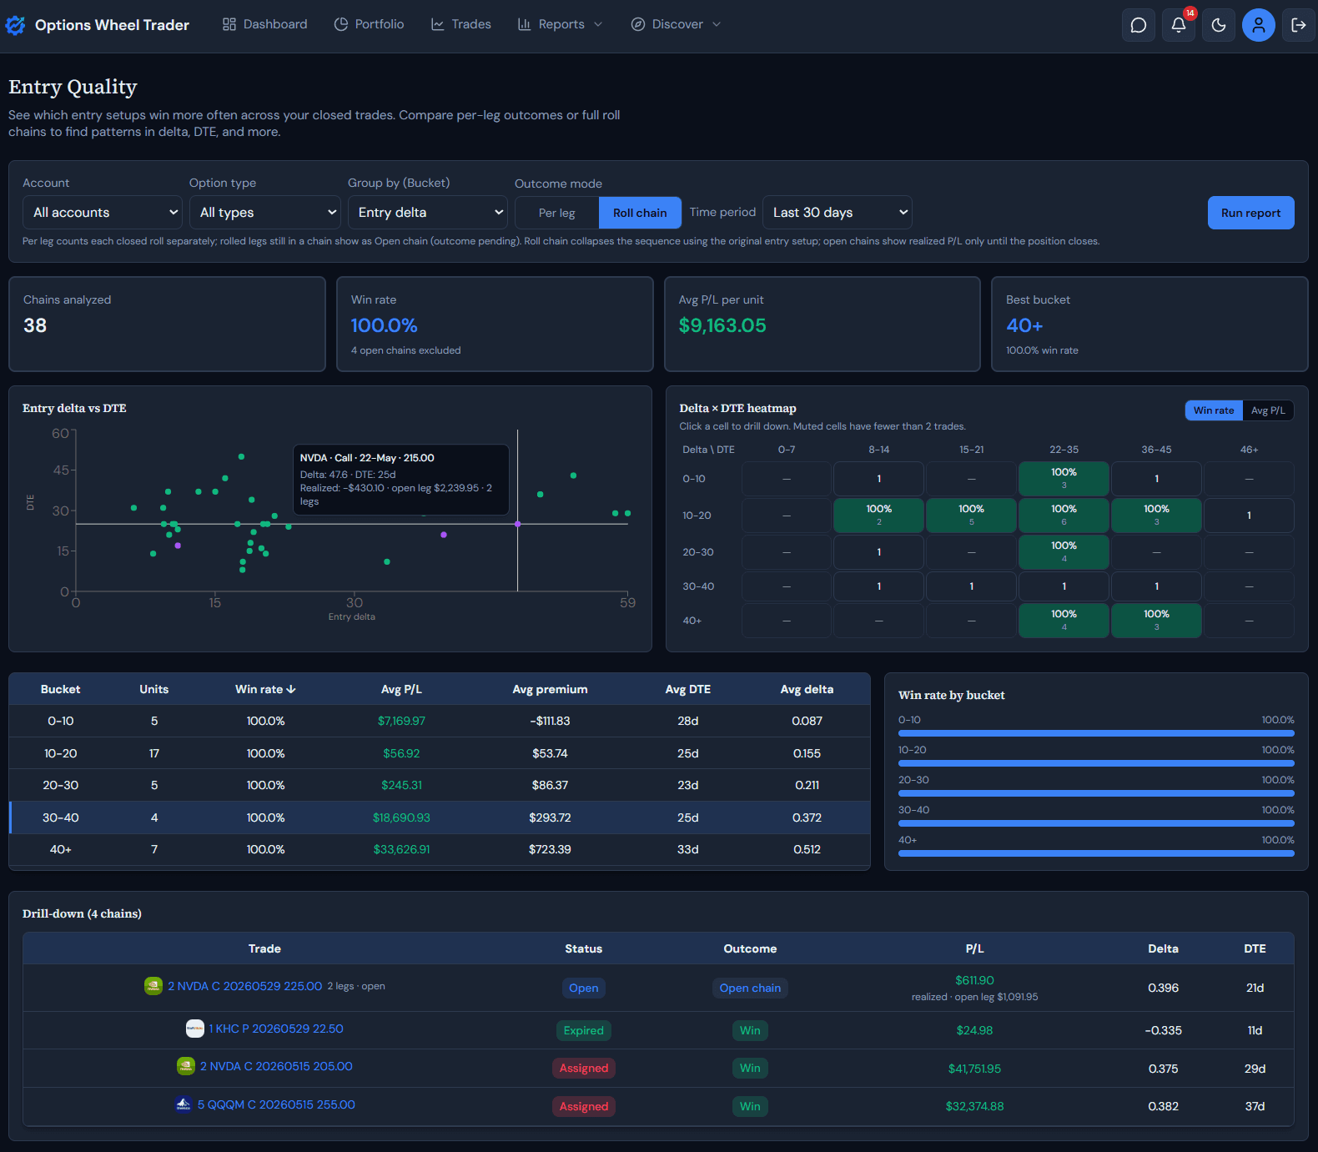Open the Option type dropdown
This screenshot has width=1318, height=1152.
pos(265,213)
